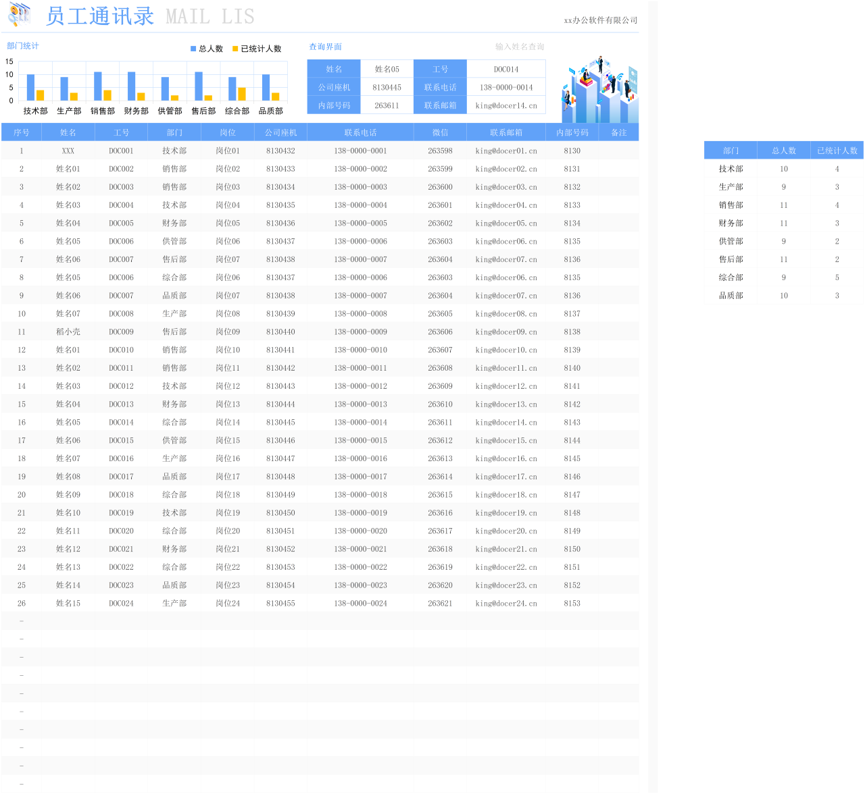Image resolution: width=865 pixels, height=794 pixels.
Task: Select phone number 138-0000-0020 cell
Action: click(360, 531)
